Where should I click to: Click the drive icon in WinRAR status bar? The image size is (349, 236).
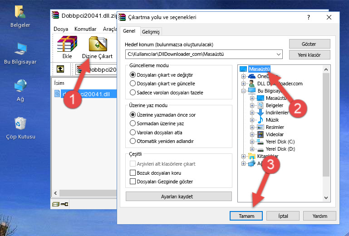[56, 204]
